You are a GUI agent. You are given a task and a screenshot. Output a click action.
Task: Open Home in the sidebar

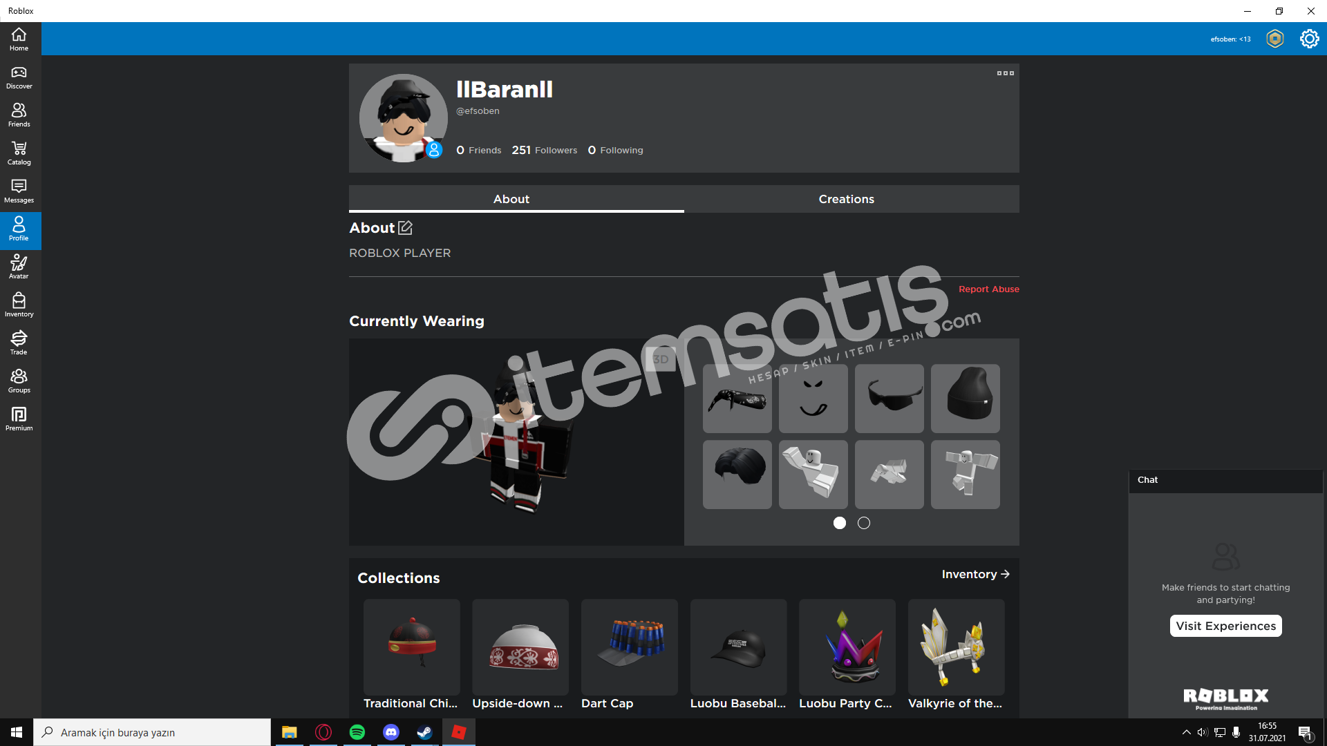(x=19, y=39)
